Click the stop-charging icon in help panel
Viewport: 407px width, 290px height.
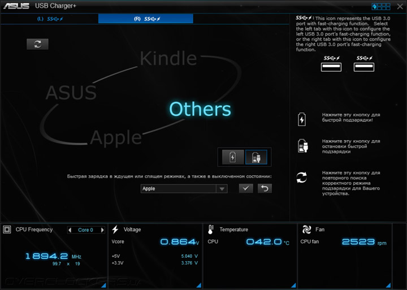302,146
